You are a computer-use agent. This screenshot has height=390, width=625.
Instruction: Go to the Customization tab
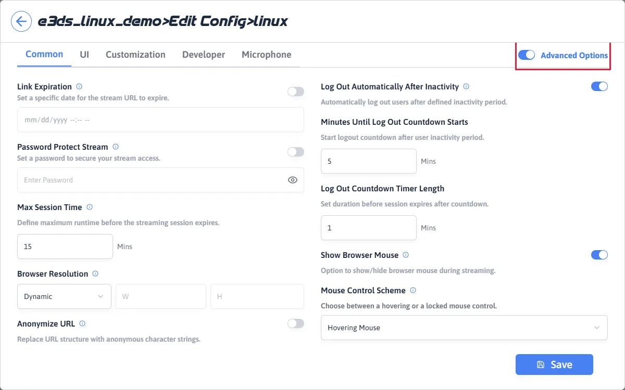[x=135, y=54]
